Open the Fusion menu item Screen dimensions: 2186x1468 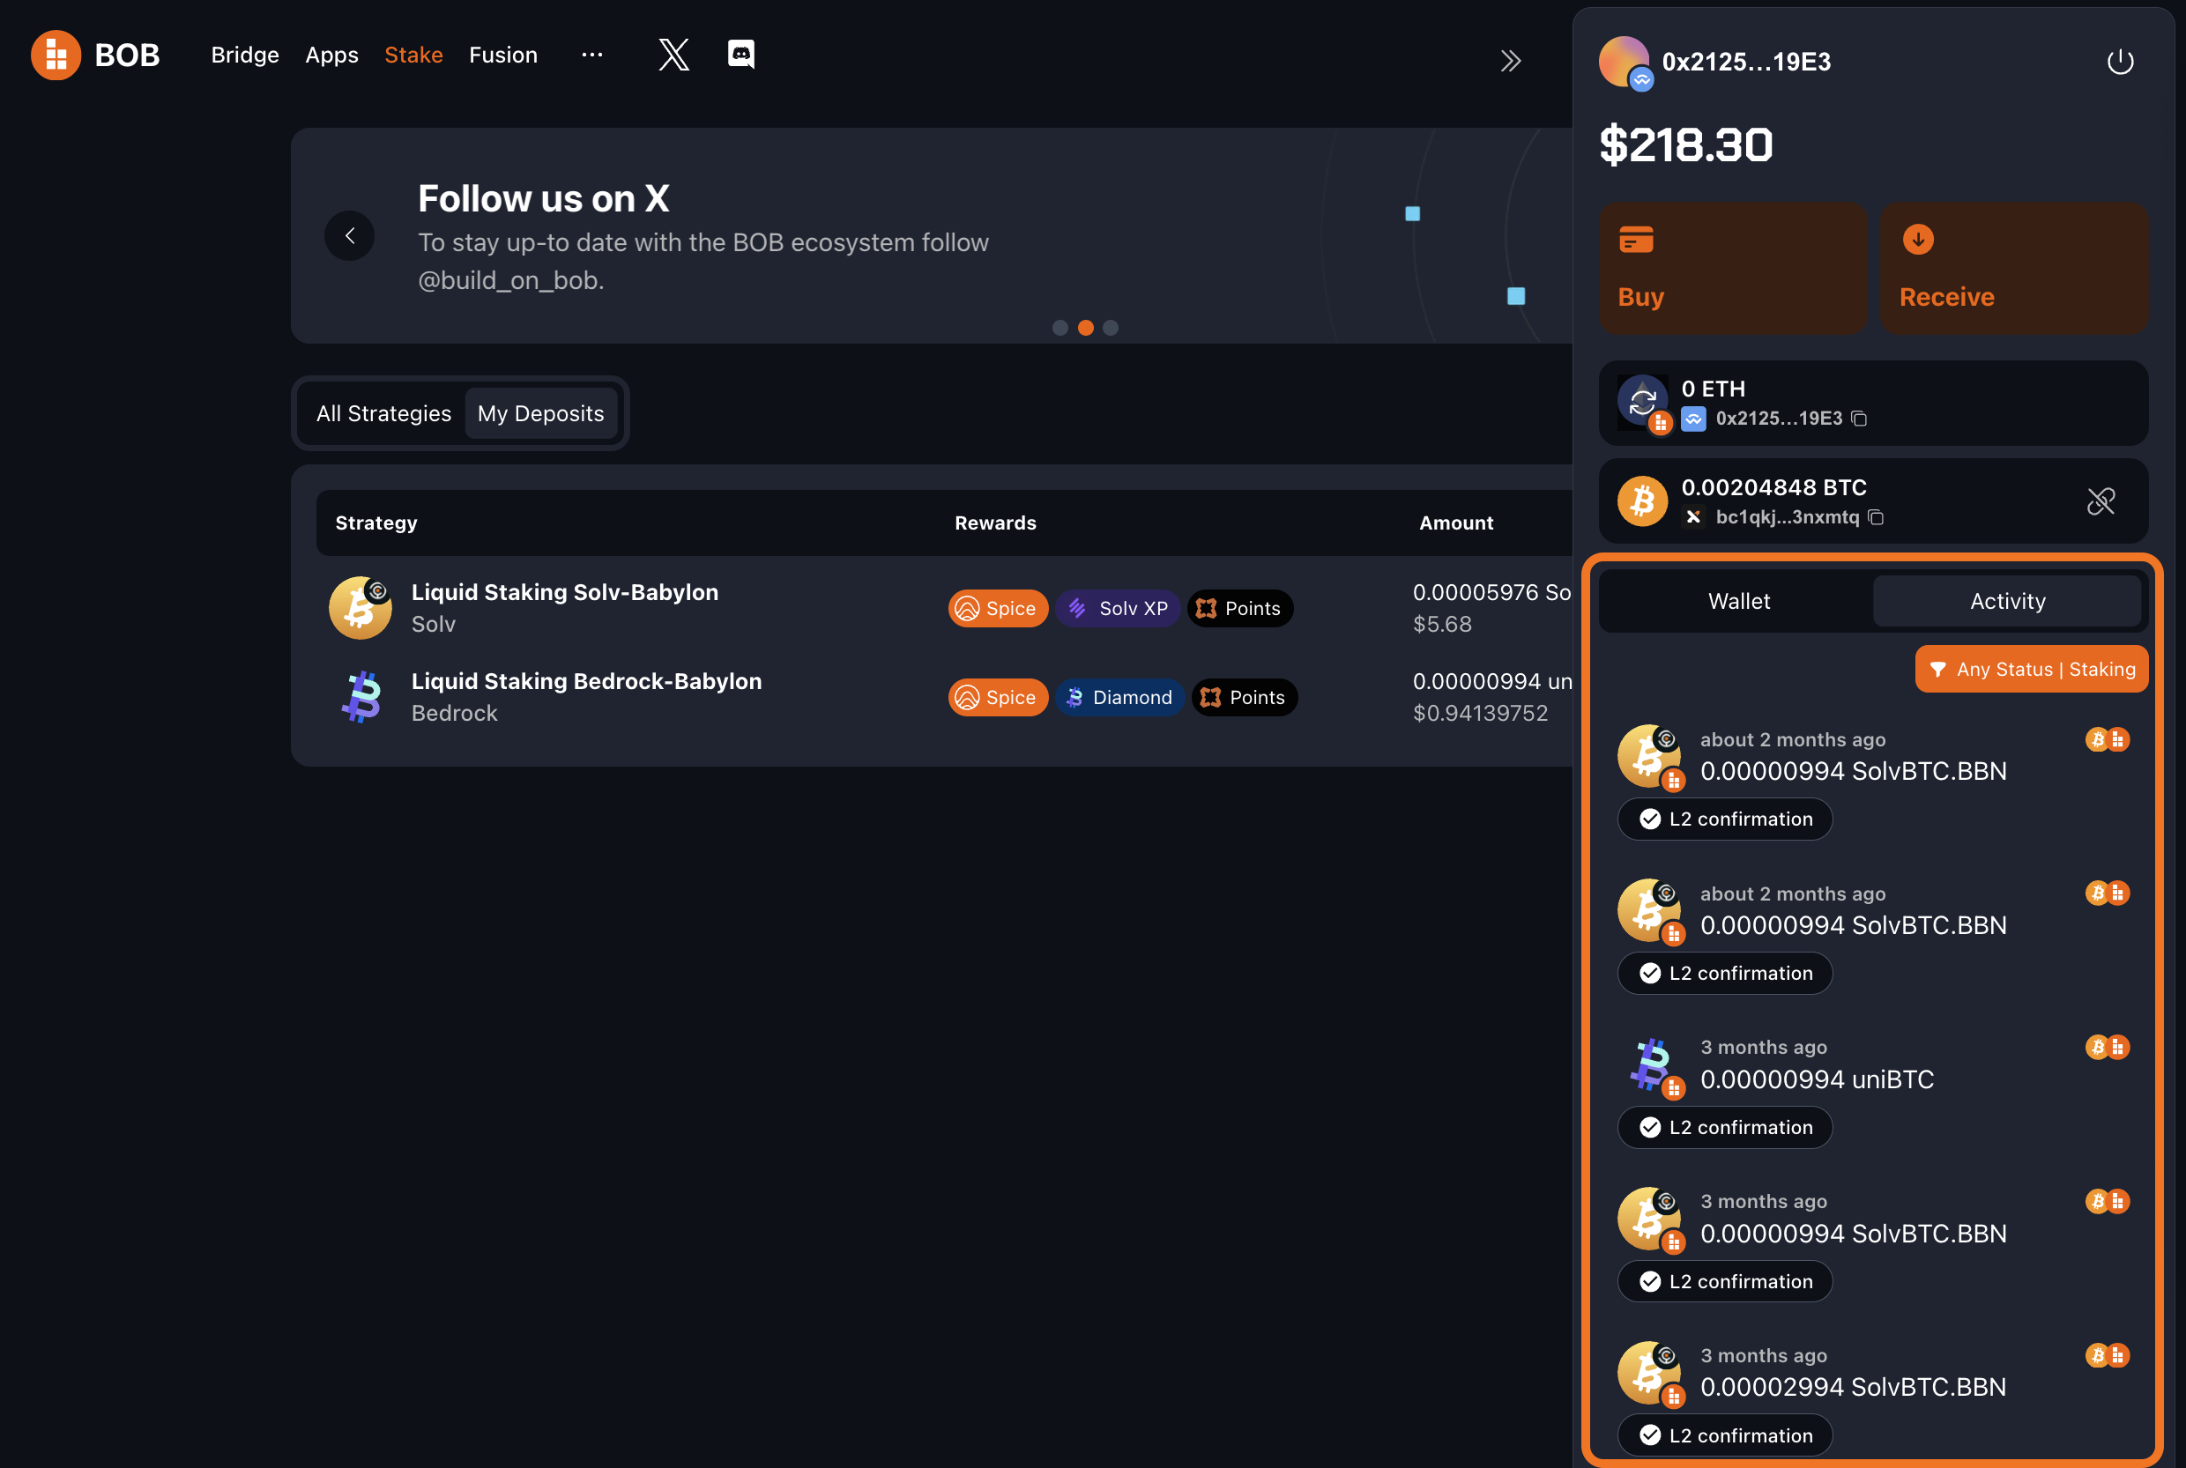pos(503,56)
